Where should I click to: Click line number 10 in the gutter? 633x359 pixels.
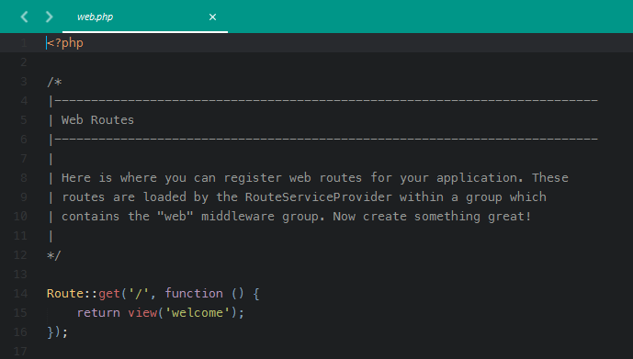click(20, 216)
